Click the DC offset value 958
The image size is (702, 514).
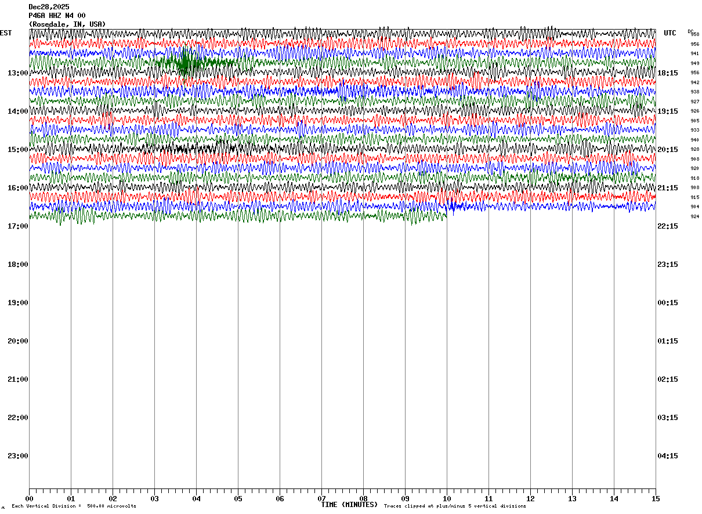694,34
